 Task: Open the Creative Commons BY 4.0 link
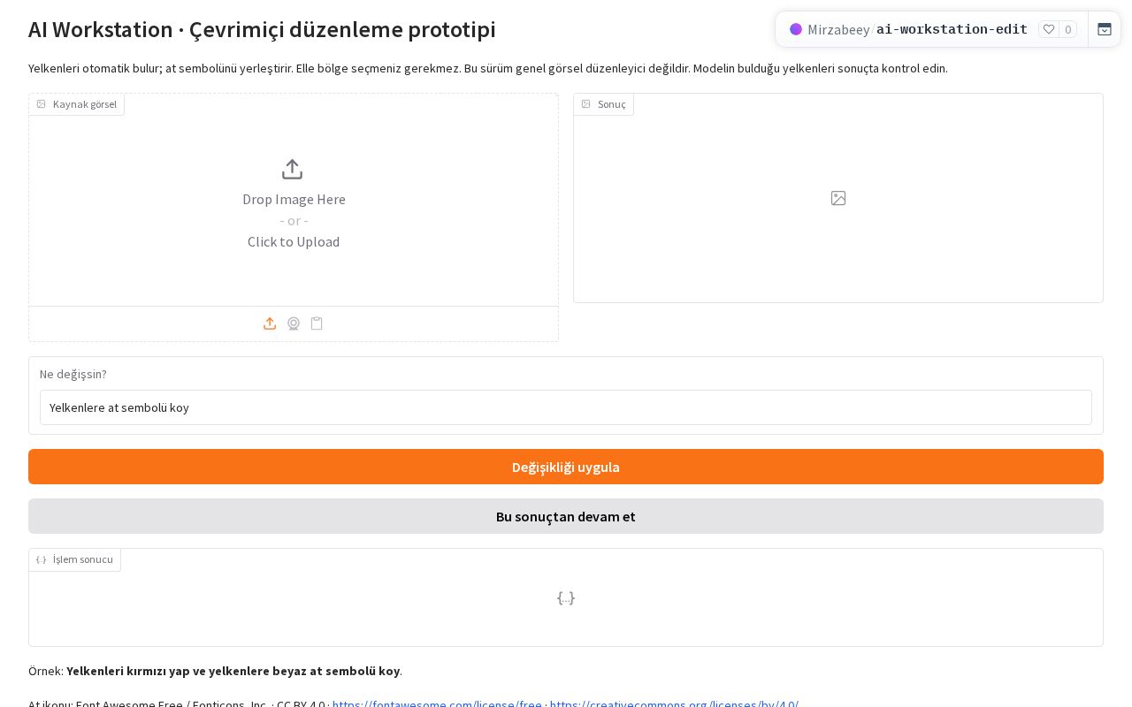click(x=674, y=704)
